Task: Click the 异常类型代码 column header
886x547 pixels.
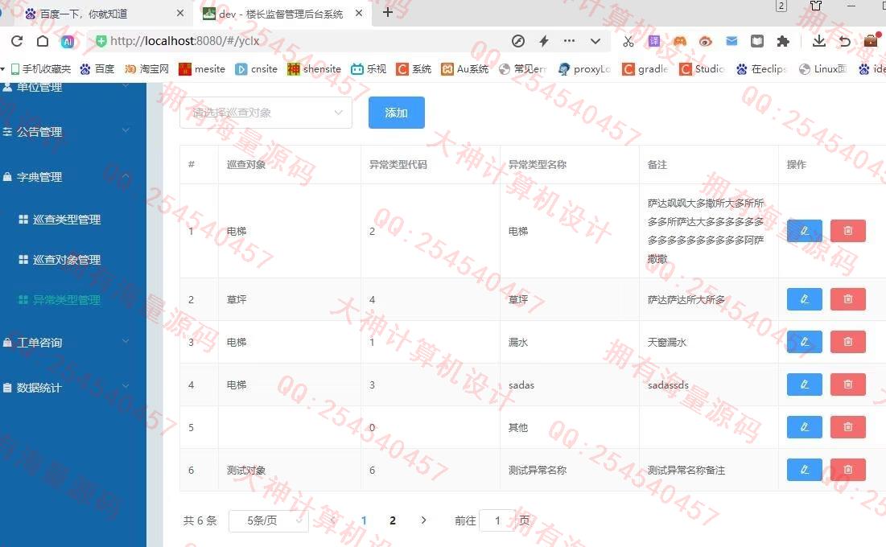Action: [398, 164]
